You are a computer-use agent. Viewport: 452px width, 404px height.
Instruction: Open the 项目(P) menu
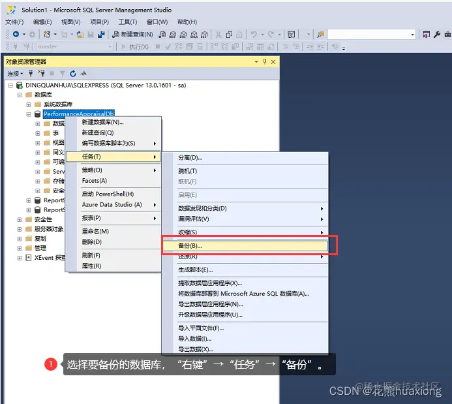coord(99,22)
